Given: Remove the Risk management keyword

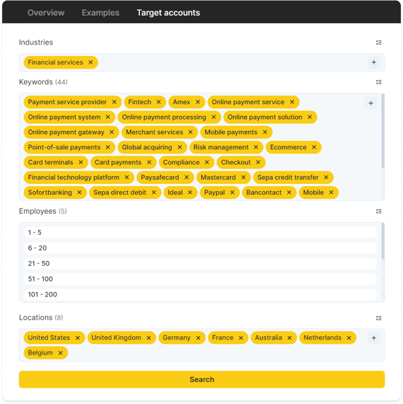Looking at the screenshot, I should coord(256,147).
